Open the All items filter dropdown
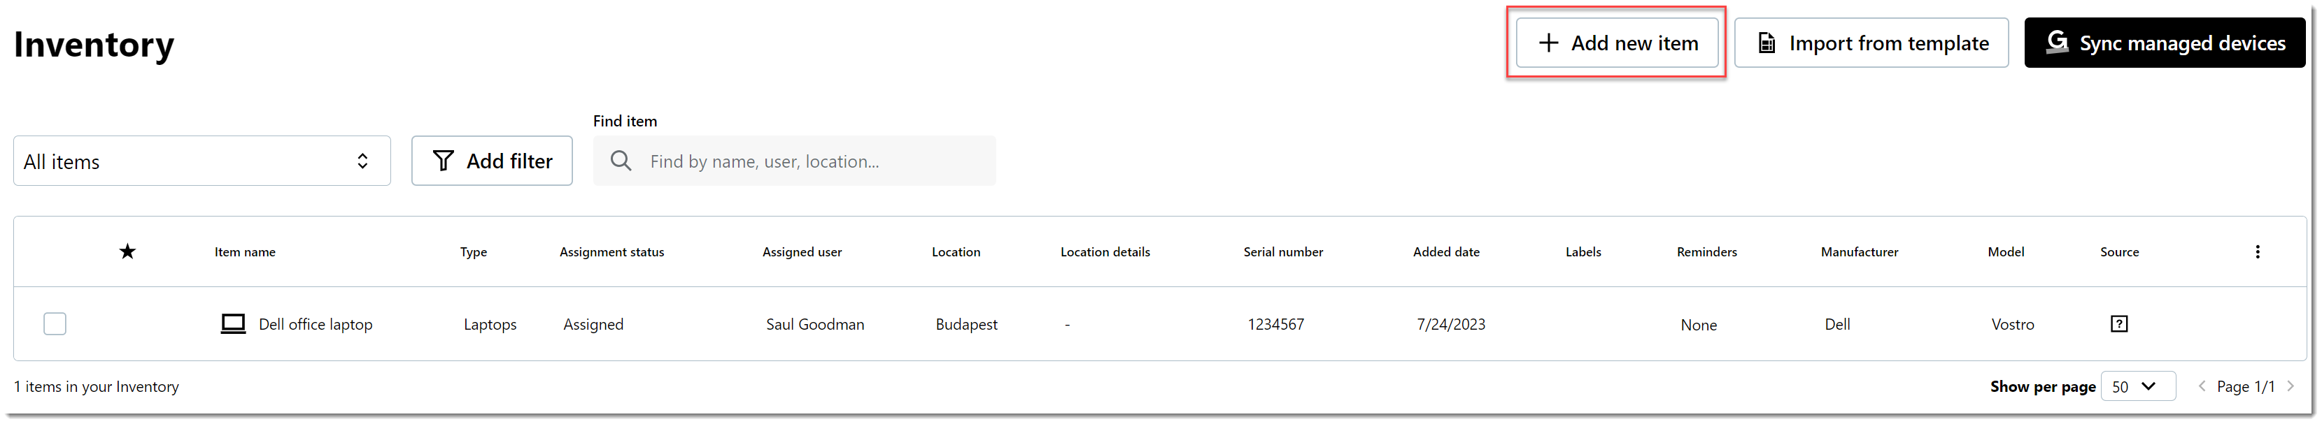Viewport: 2322px width, 424px height. pos(202,160)
